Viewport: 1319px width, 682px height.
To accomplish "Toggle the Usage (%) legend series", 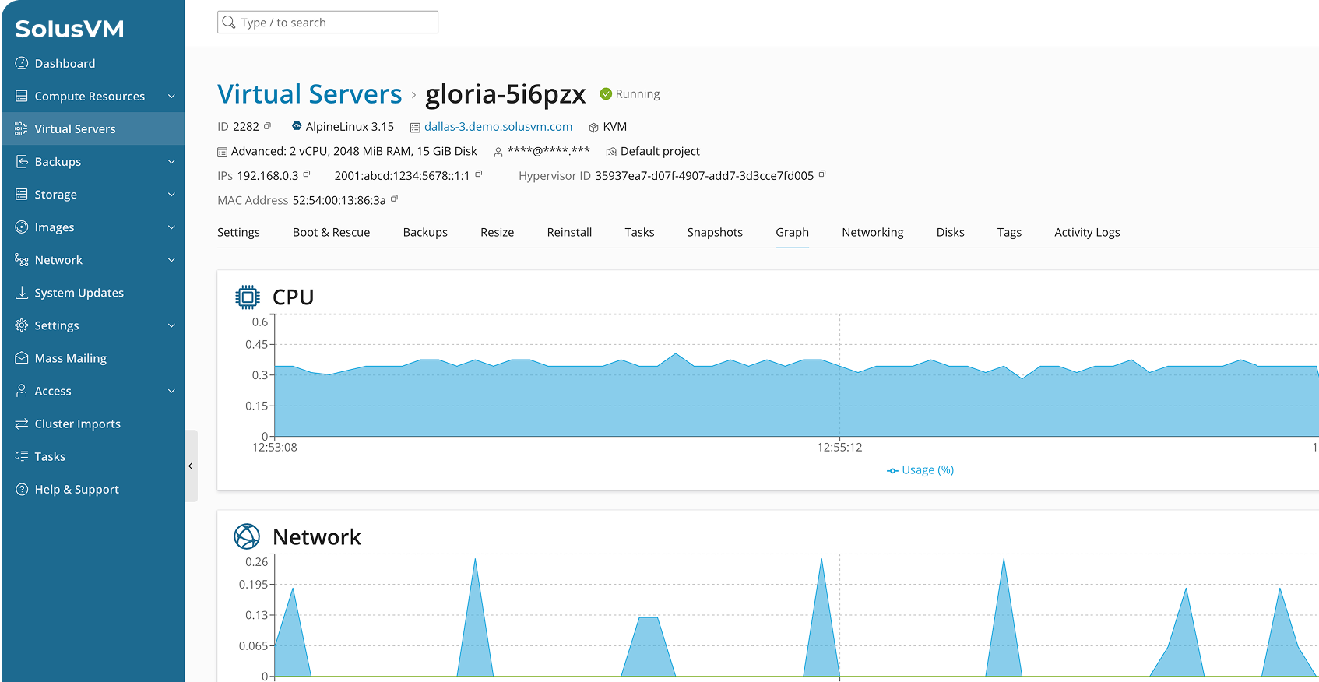I will coord(920,470).
